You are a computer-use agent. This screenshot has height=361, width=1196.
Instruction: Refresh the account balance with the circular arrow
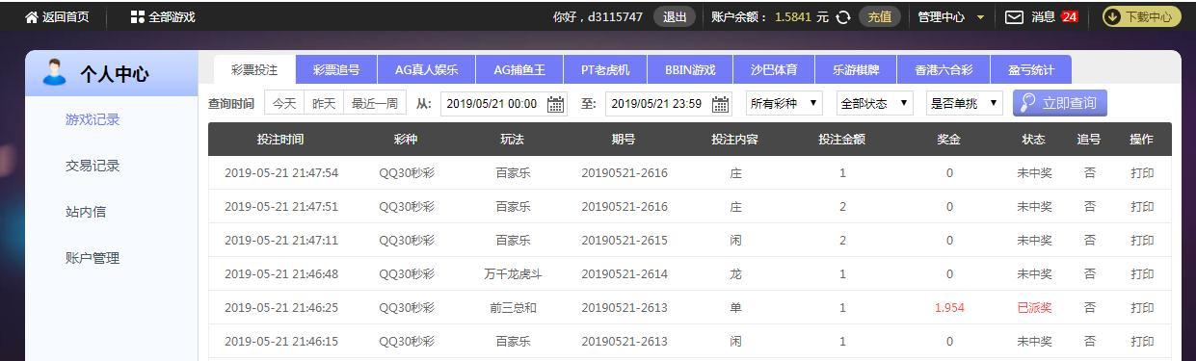point(843,16)
